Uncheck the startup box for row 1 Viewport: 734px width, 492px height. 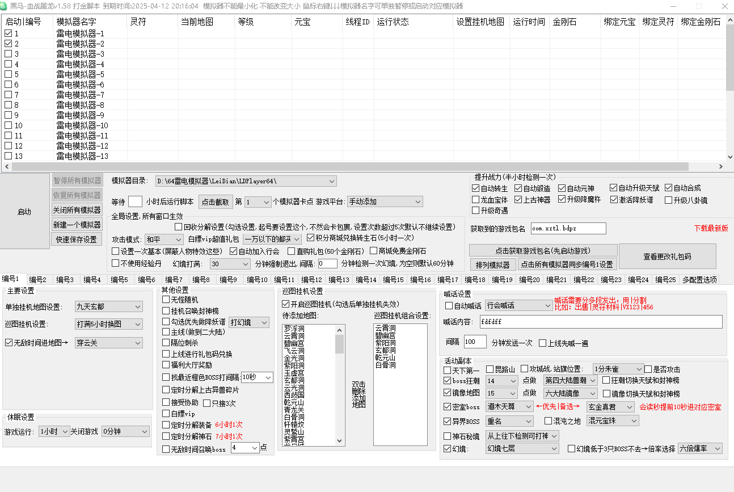(x=8, y=33)
